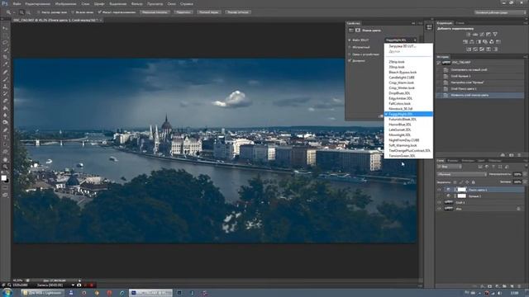Click the Windows Start button
The width and height of the screenshot is (529, 297).
tap(7, 293)
